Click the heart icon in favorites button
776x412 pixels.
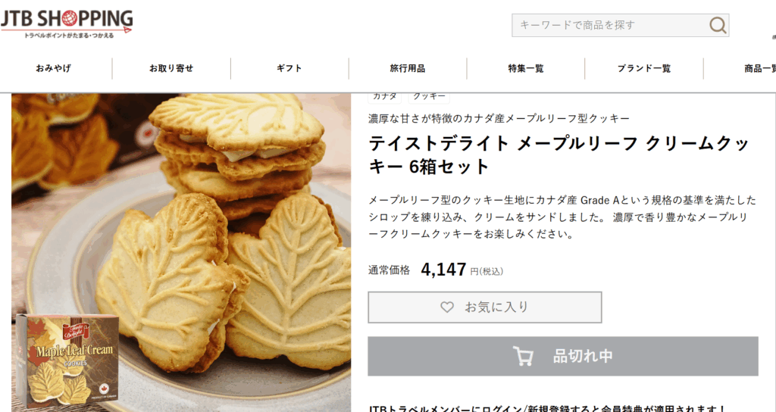click(447, 307)
